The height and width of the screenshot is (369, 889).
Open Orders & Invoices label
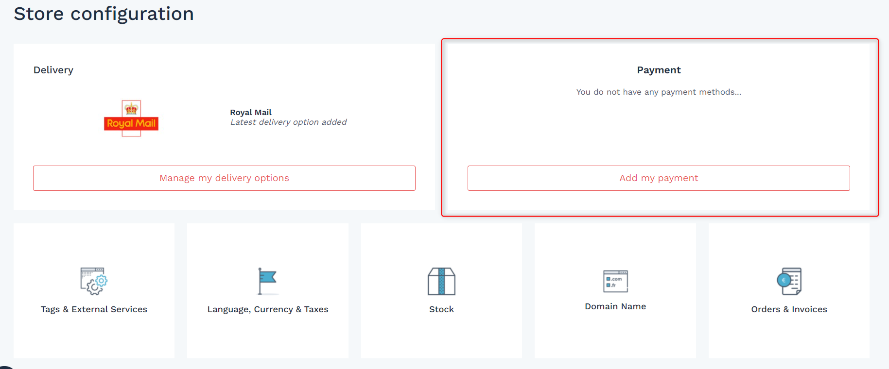pyautogui.click(x=789, y=309)
